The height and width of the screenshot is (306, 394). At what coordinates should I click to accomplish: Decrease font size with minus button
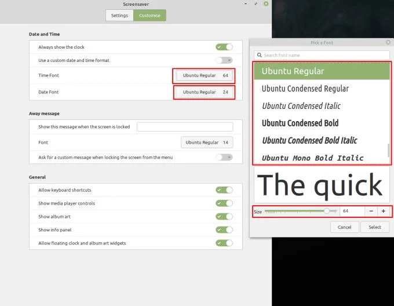[x=371, y=211]
